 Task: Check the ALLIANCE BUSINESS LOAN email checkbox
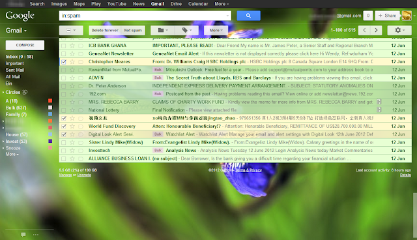click(x=64, y=159)
